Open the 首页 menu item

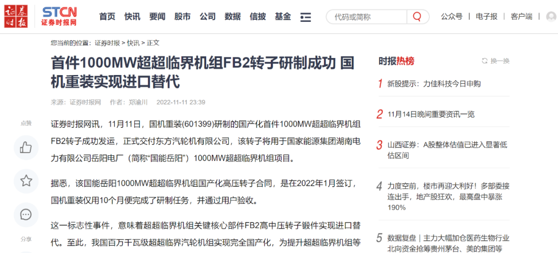(x=107, y=17)
